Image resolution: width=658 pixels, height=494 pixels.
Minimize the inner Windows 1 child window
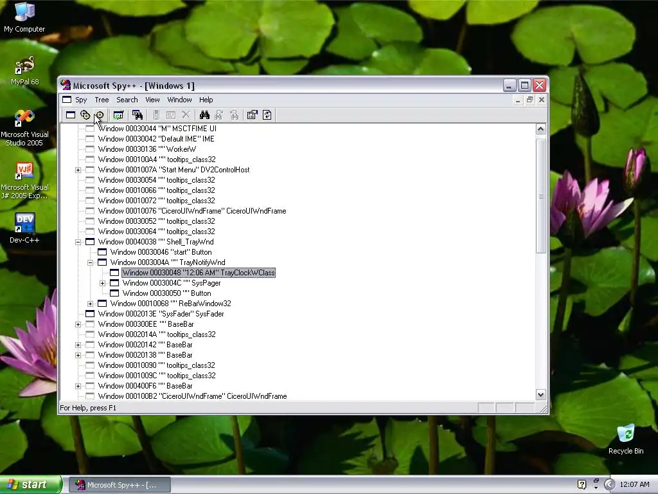pos(518,100)
